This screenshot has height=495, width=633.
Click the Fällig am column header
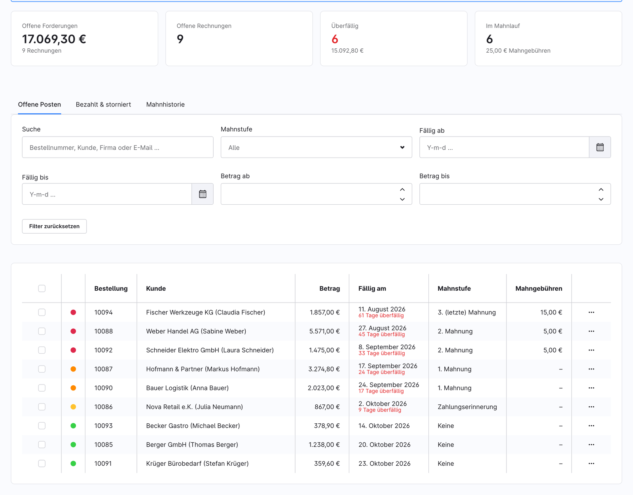point(372,288)
